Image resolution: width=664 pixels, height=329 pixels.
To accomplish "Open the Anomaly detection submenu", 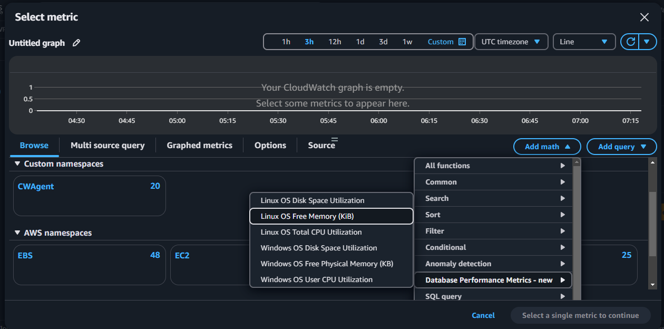I will [x=493, y=264].
